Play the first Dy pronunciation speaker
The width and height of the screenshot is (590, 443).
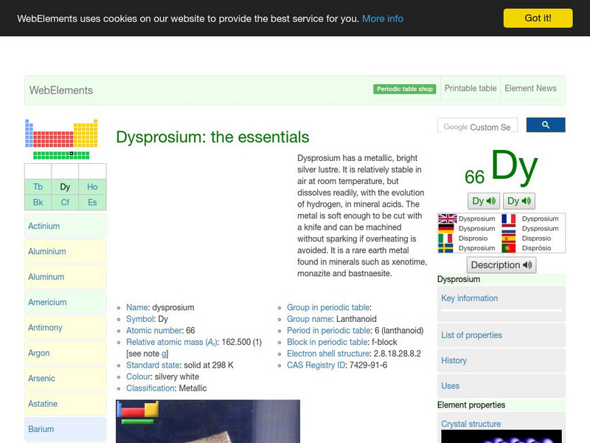[x=483, y=200]
